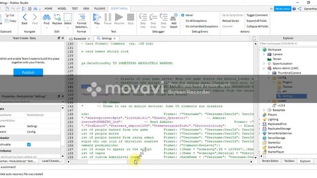Click the Pause test button
Screen dimensions: 317x178
pos(107,17)
